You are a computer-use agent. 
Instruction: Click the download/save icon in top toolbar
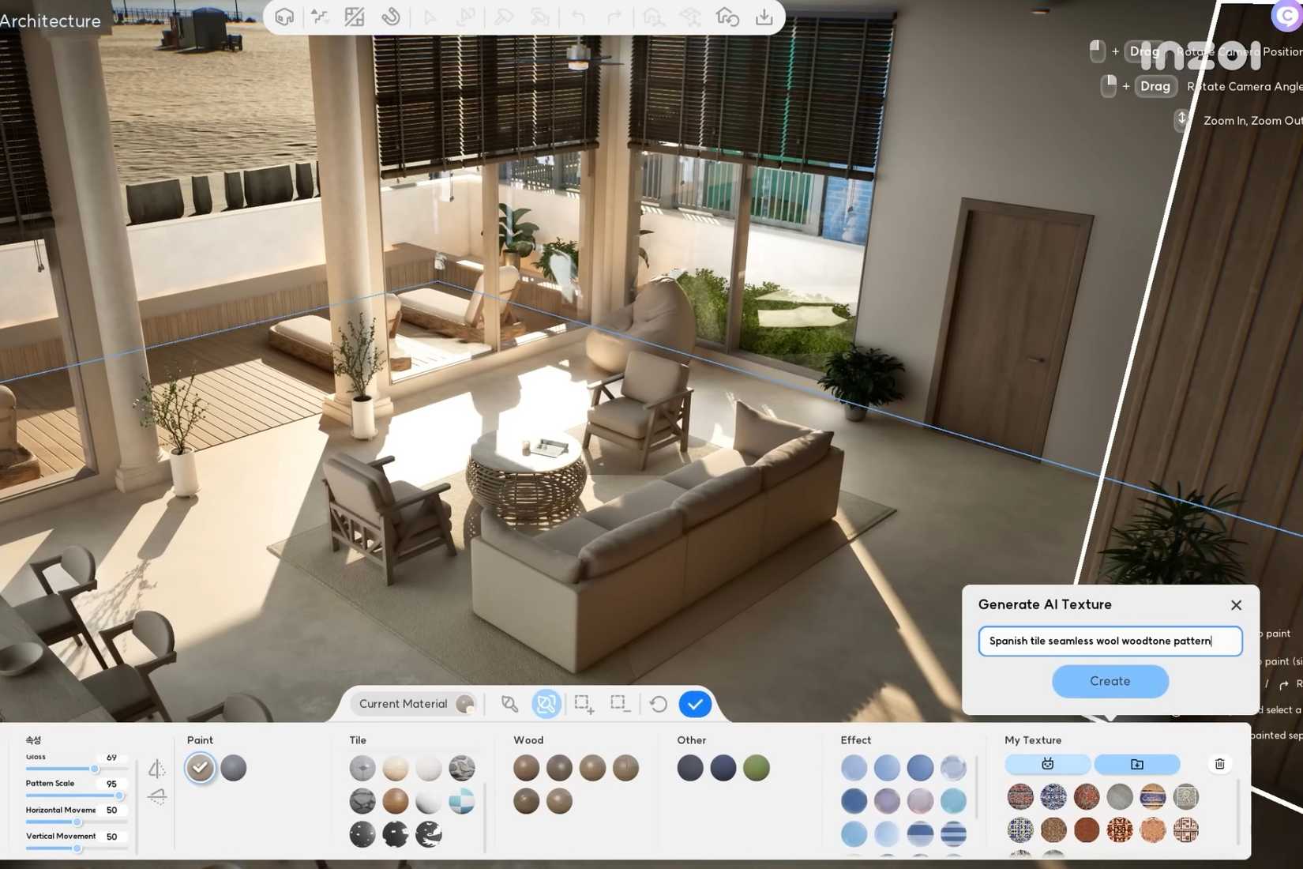(764, 17)
